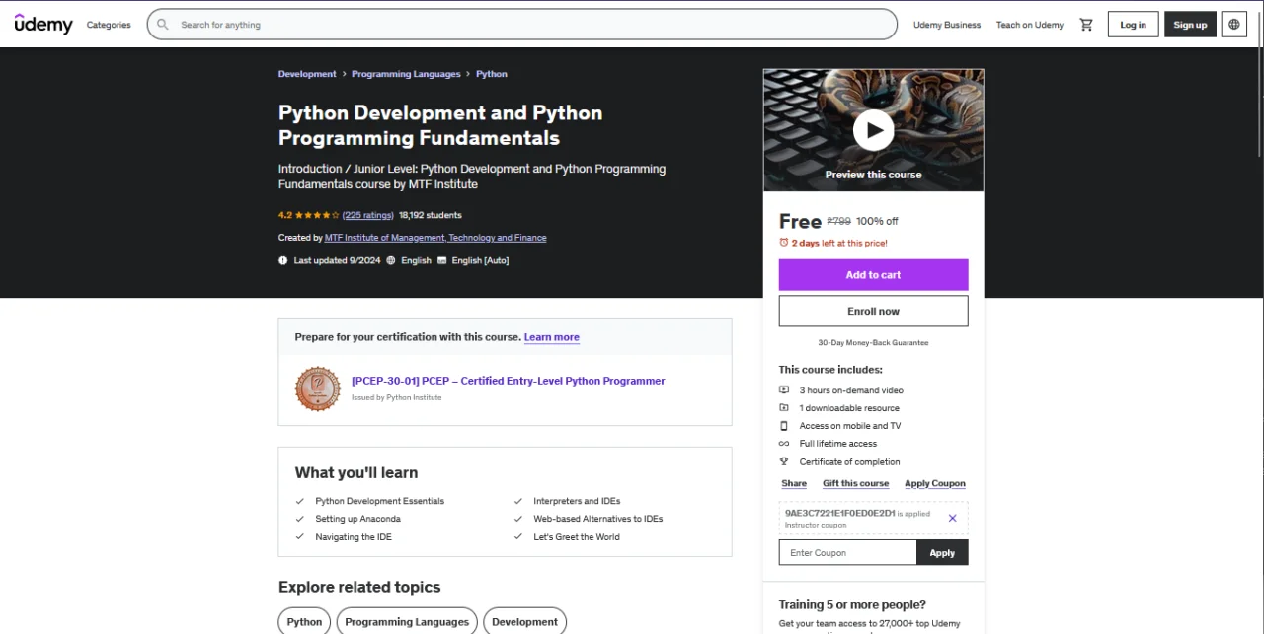Screen dimensions: 1264x634
Task: Click the on-demand video icon
Action: 784,390
